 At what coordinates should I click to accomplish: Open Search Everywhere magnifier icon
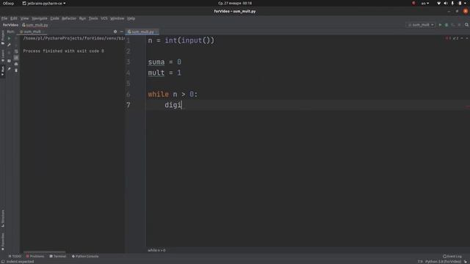466,25
